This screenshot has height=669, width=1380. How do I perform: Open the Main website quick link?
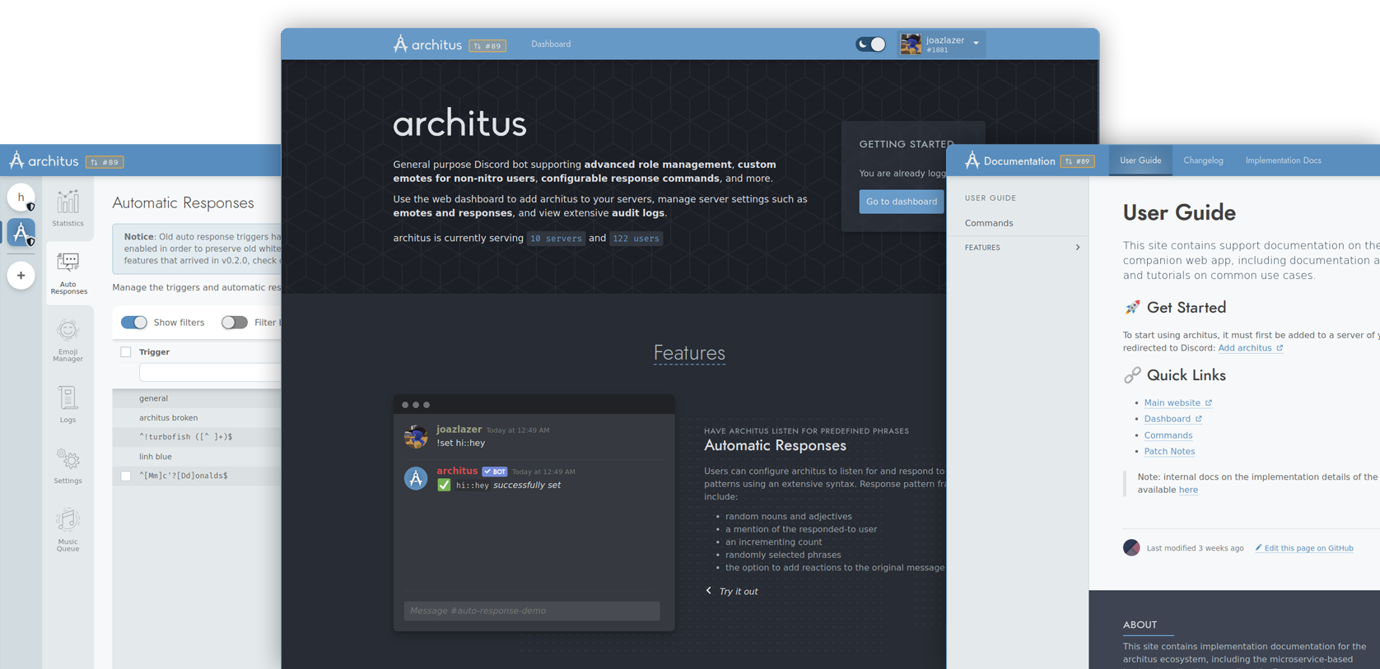point(1177,403)
